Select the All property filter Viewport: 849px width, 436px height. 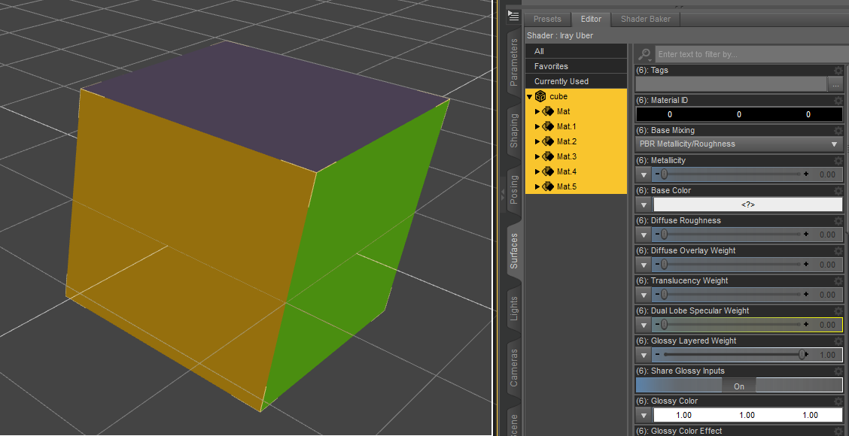(x=576, y=51)
